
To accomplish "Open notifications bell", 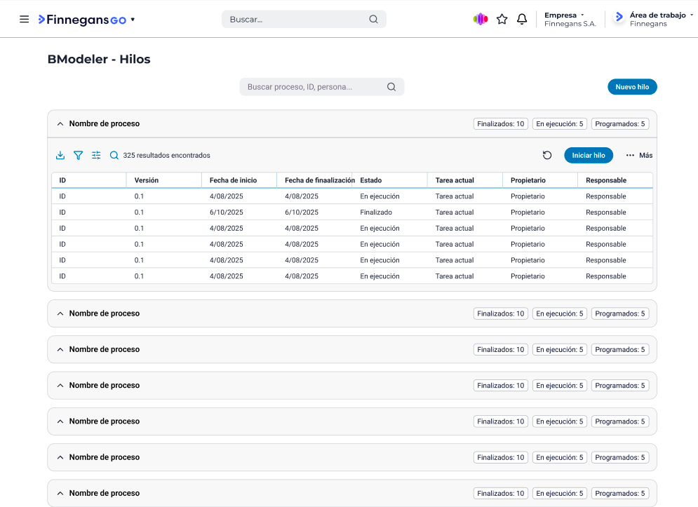I will click(x=522, y=20).
